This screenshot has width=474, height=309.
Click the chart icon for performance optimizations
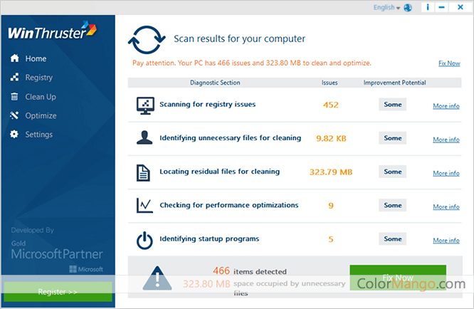coord(144,205)
